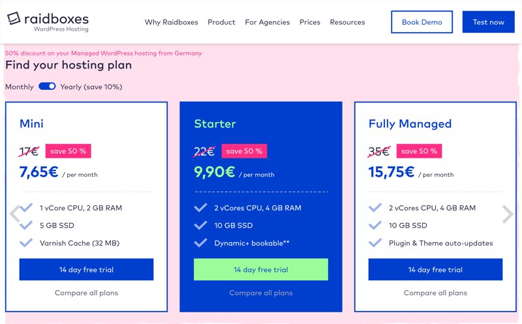Toggle the Monthly/Yearly billing switch

click(47, 87)
